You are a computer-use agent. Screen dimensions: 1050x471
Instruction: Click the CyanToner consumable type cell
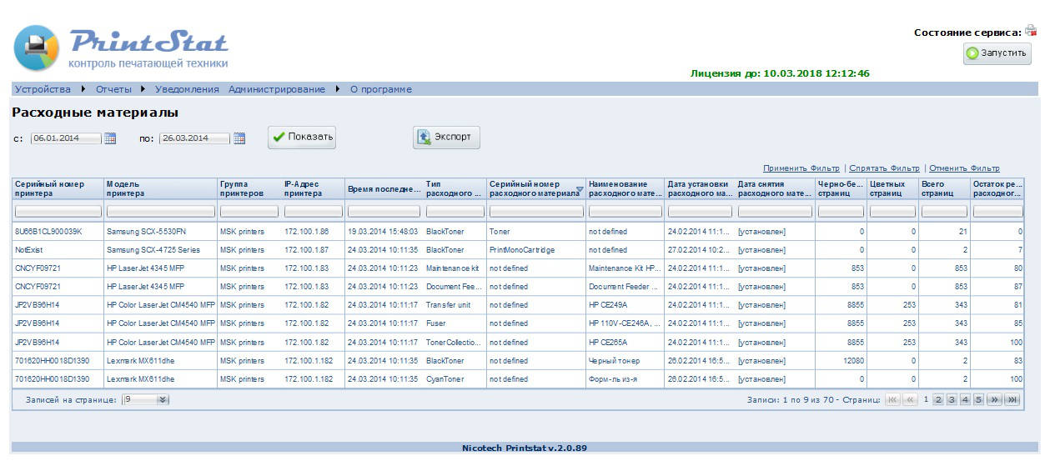[445, 378]
